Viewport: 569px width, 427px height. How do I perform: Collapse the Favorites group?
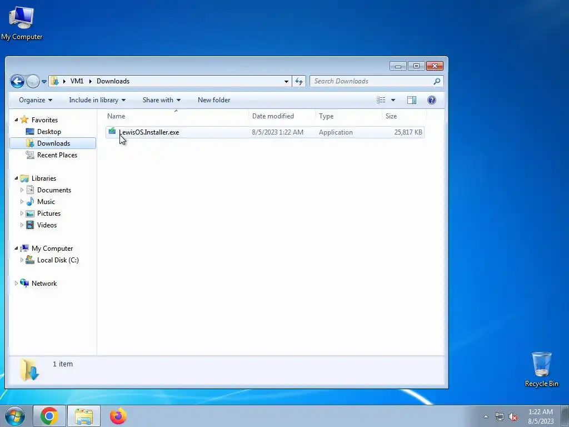point(16,120)
